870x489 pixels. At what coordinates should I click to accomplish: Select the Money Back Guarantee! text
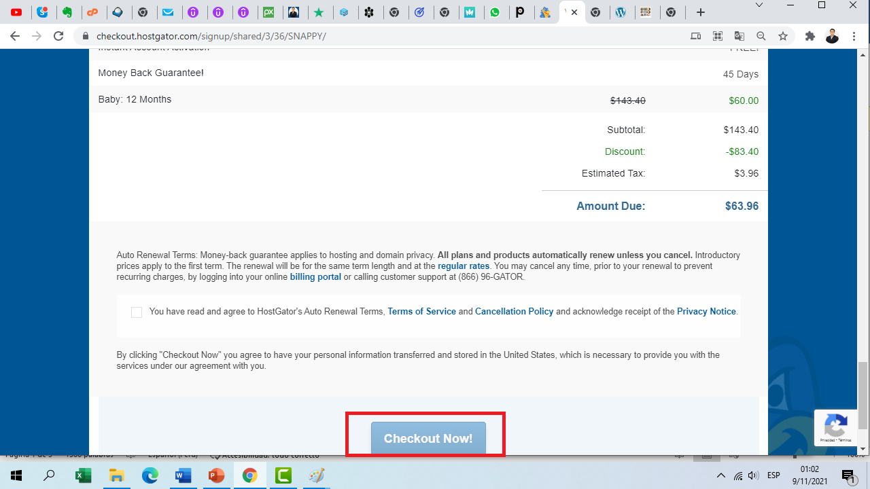pos(151,73)
